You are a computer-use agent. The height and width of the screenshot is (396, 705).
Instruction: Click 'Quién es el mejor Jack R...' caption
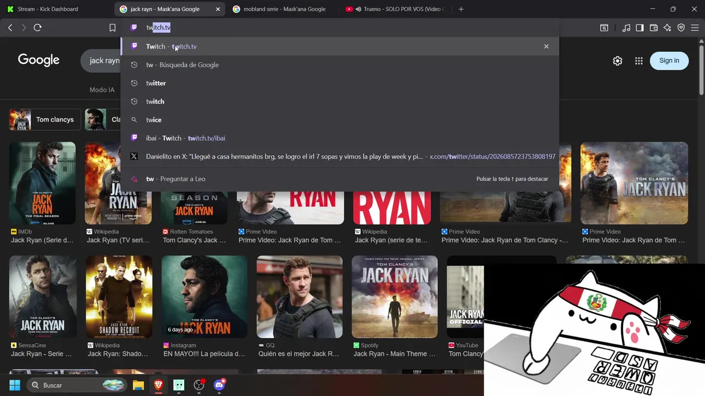click(x=299, y=354)
